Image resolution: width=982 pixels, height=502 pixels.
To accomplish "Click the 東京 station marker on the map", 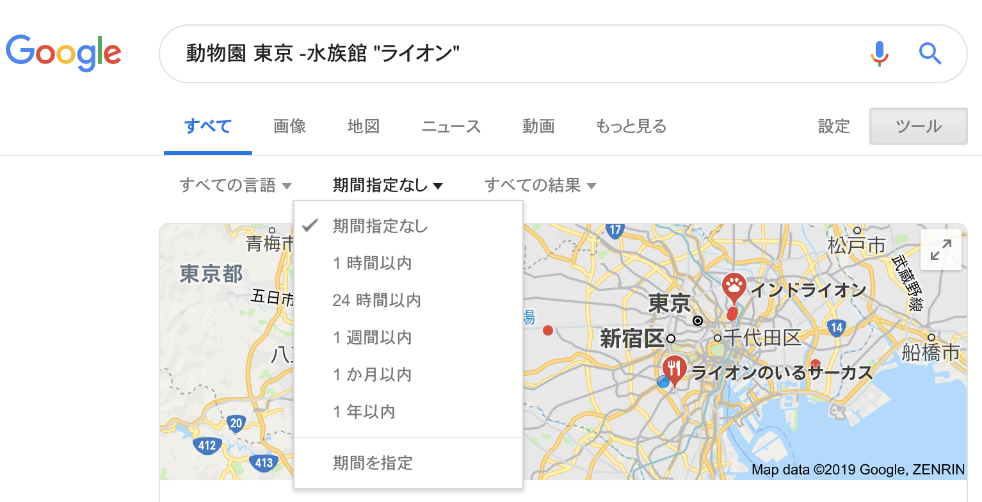I will pos(697,320).
